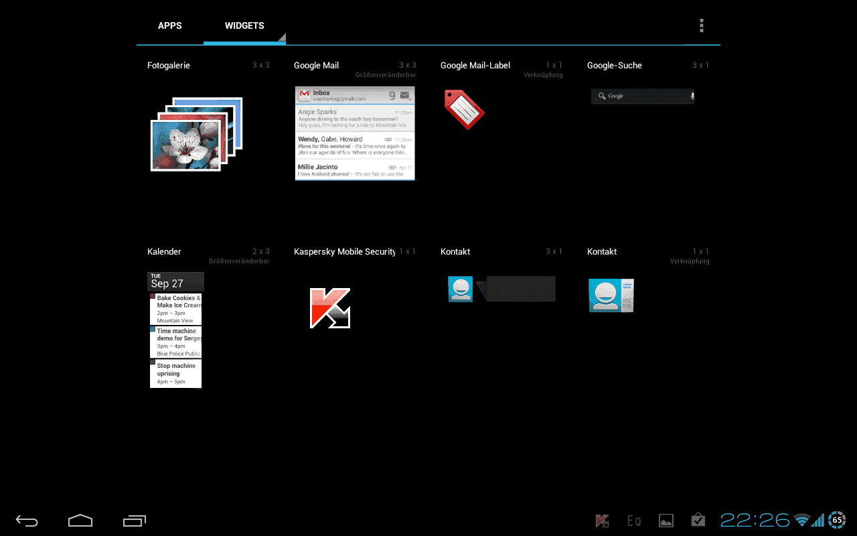Tap the Angie Sparks mail row
The height and width of the screenshot is (536, 857).
[355, 118]
